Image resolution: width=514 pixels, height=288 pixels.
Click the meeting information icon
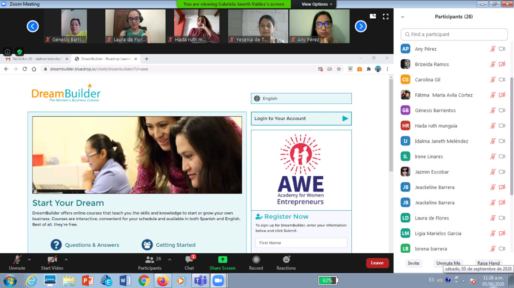point(7,52)
